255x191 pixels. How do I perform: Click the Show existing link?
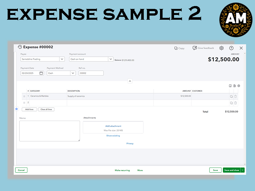[x=113, y=136]
